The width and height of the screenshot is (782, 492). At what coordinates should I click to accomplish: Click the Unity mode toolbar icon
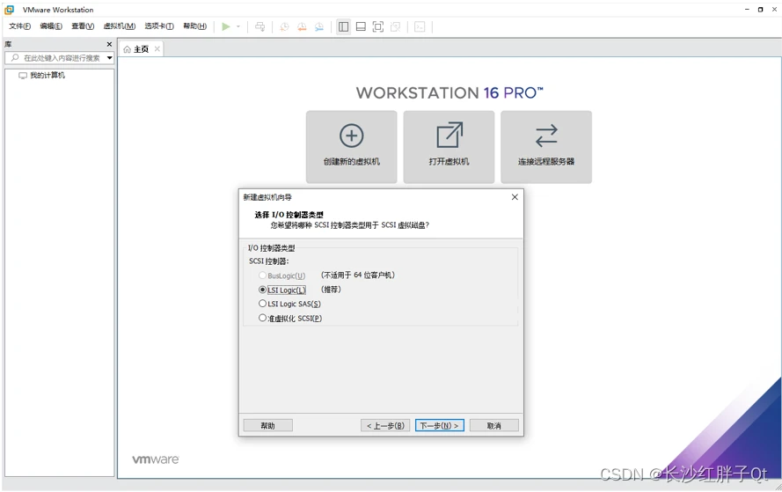pos(396,26)
